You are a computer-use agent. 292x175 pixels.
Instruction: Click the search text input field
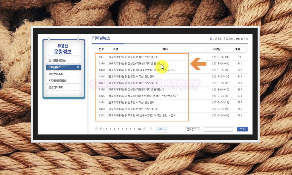218,129
